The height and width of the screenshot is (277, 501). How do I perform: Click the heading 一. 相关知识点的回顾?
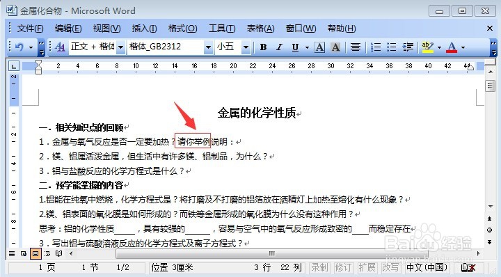(81, 128)
